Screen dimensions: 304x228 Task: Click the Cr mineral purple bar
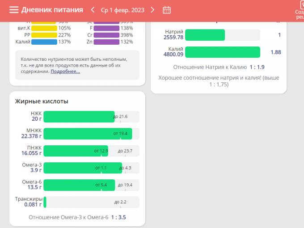106,35
